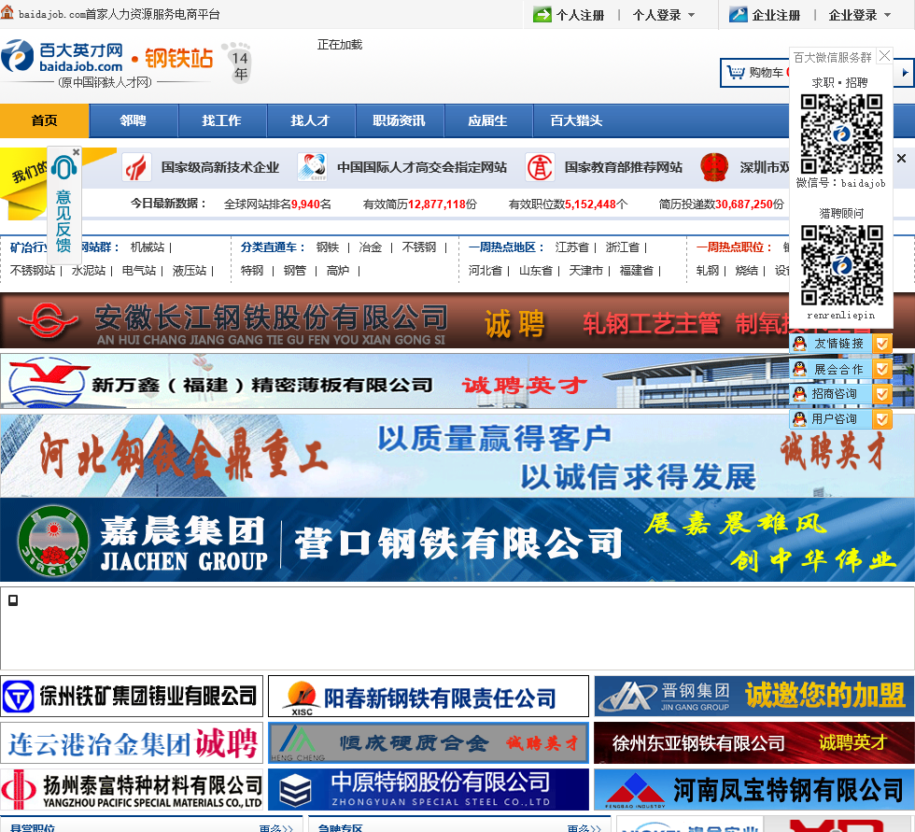The height and width of the screenshot is (832, 915).
Task: Toggle the checkbox next to 展会合作
Action: tap(882, 370)
